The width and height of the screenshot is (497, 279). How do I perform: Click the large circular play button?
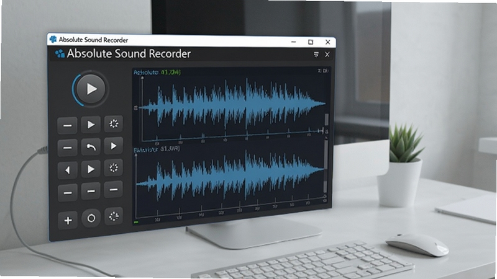click(91, 89)
